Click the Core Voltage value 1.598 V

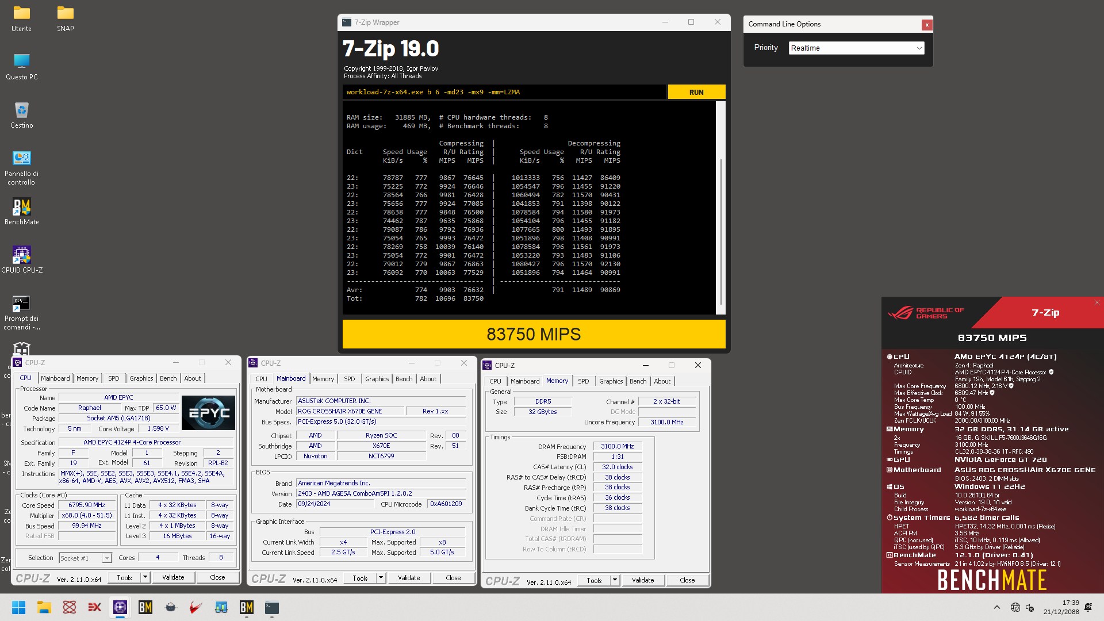[158, 429]
